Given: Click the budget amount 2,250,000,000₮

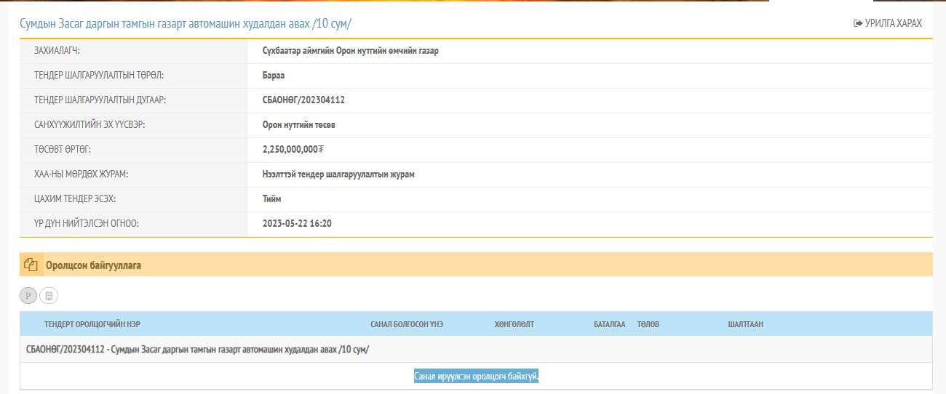Looking at the screenshot, I should [x=293, y=150].
